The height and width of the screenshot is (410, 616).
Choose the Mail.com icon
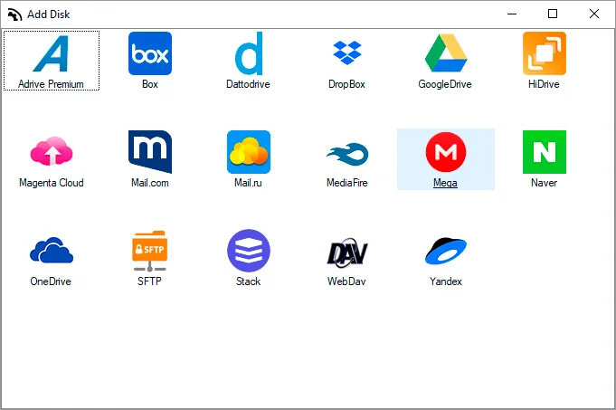[149, 152]
